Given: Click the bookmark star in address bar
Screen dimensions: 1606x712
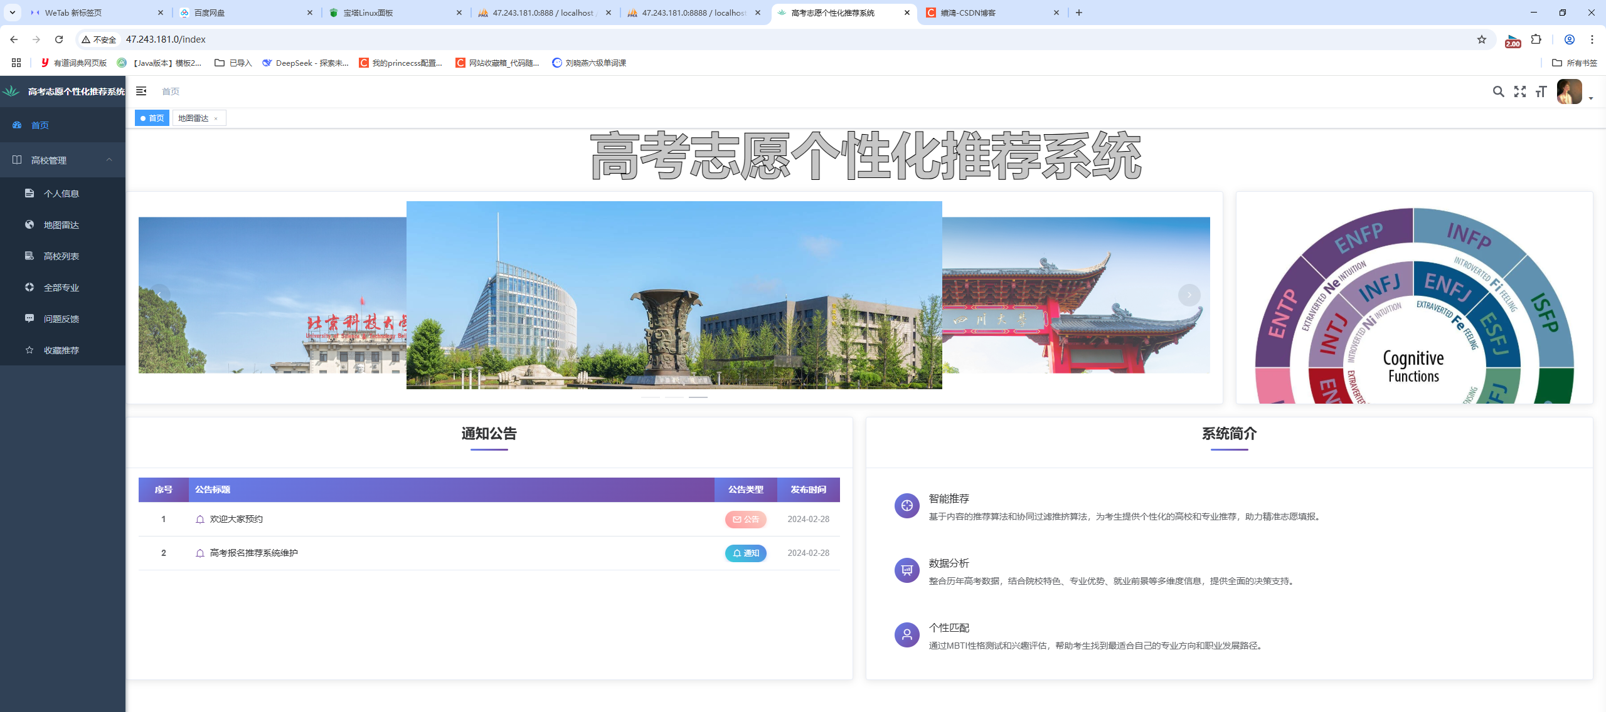Looking at the screenshot, I should coord(1482,39).
